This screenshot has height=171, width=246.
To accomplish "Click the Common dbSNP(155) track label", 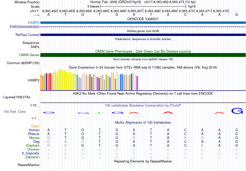I will [23, 63].
